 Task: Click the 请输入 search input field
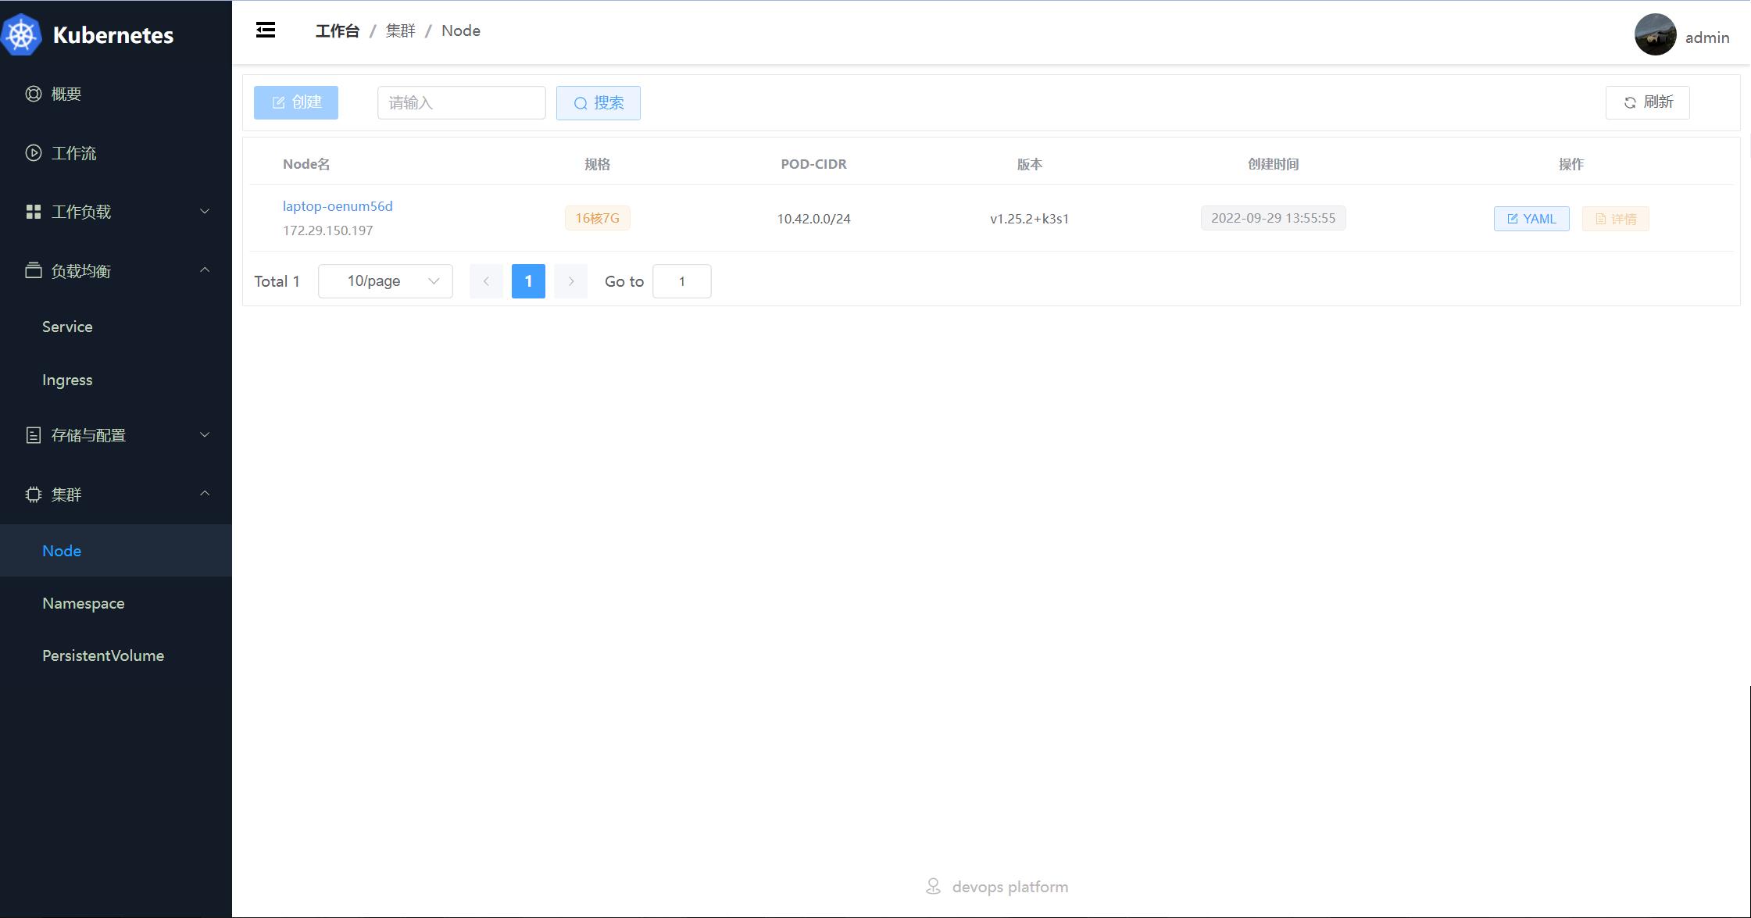tap(461, 103)
